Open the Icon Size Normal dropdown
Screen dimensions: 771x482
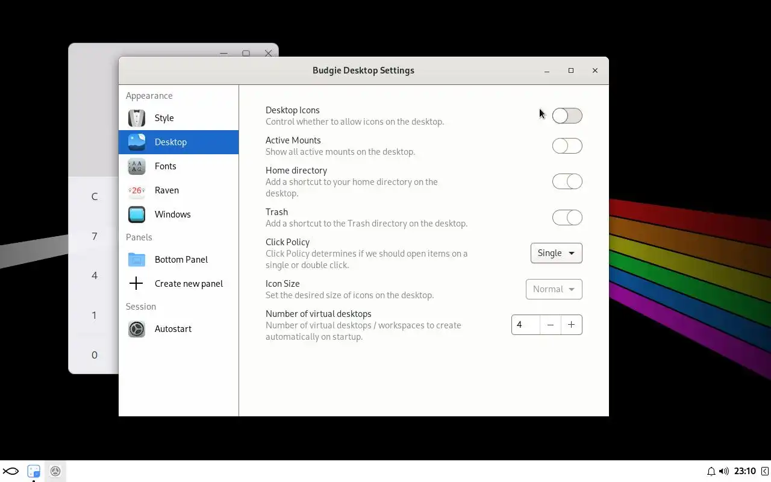click(x=554, y=289)
